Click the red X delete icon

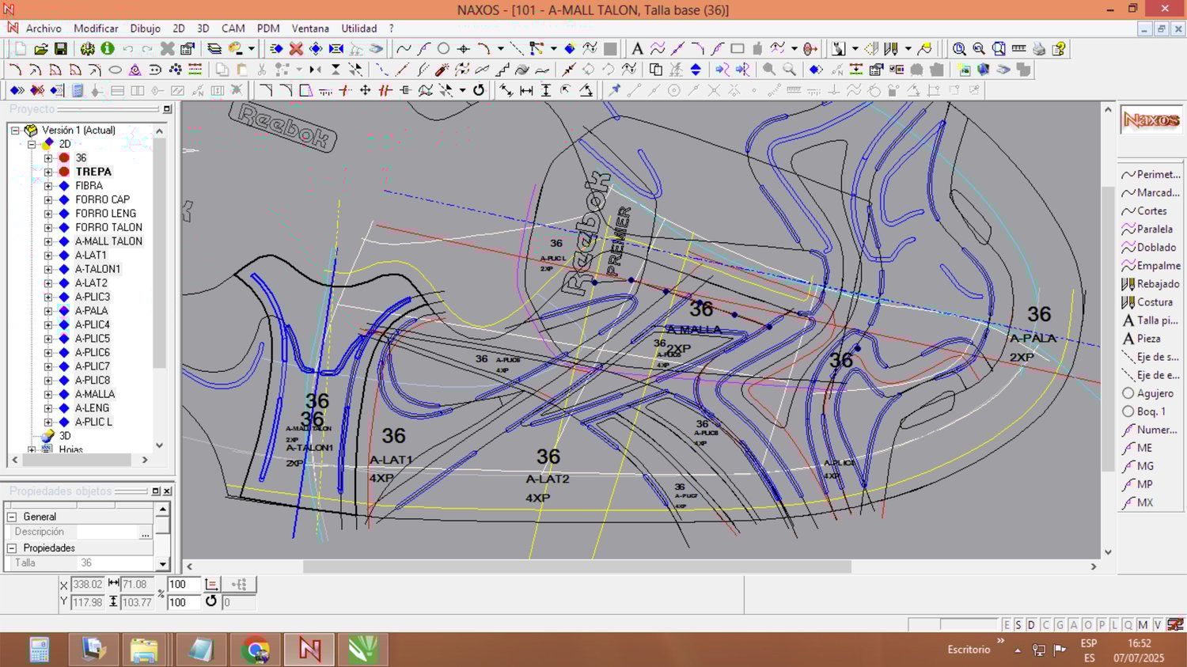coord(296,49)
